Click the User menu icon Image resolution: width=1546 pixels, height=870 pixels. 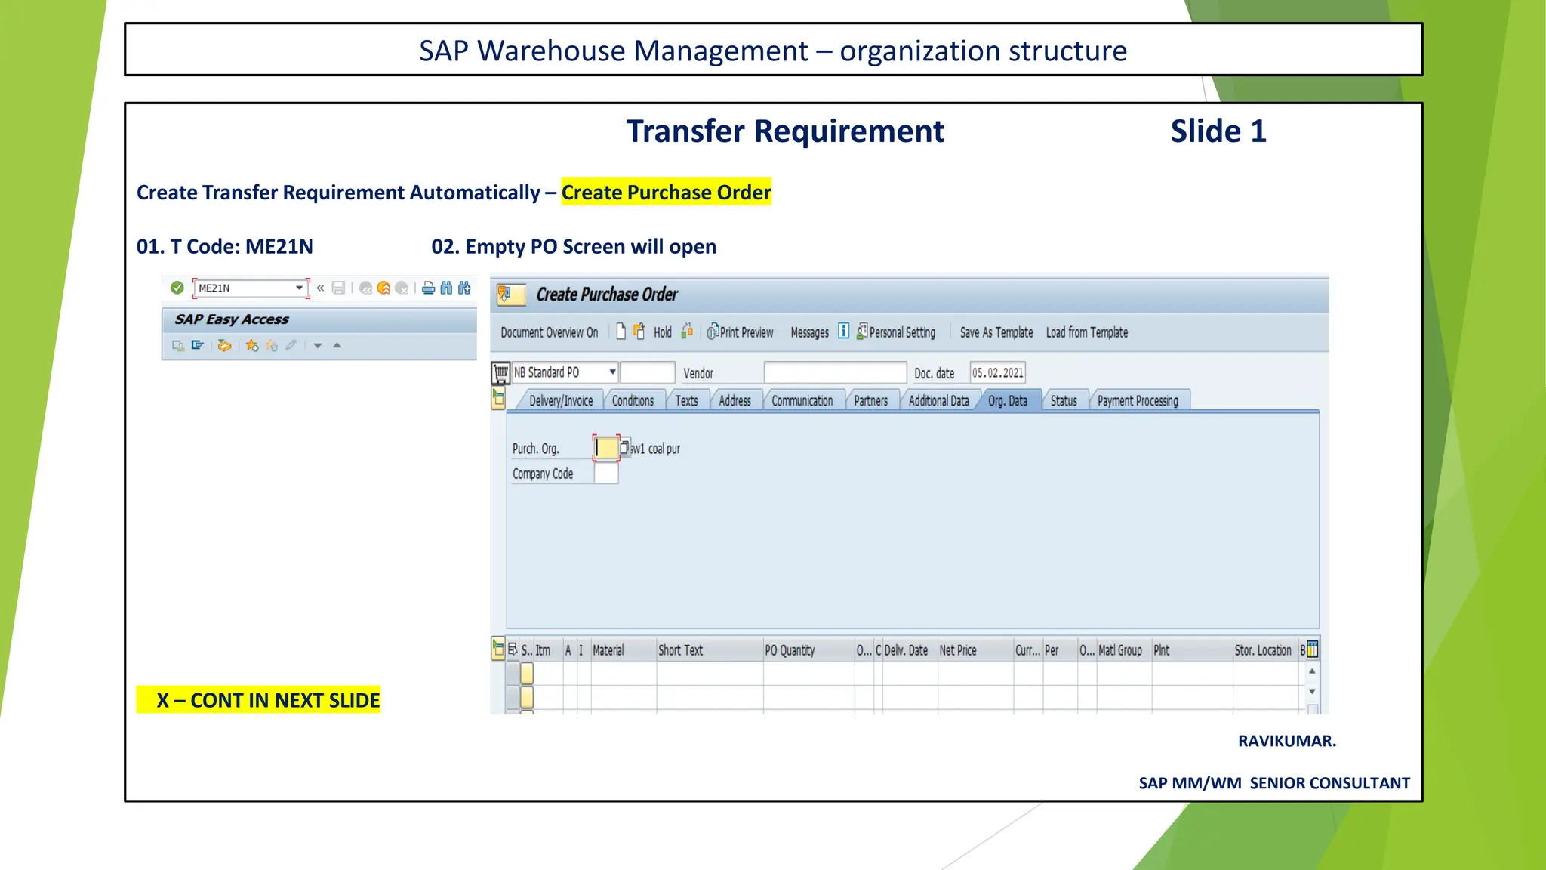tap(178, 345)
